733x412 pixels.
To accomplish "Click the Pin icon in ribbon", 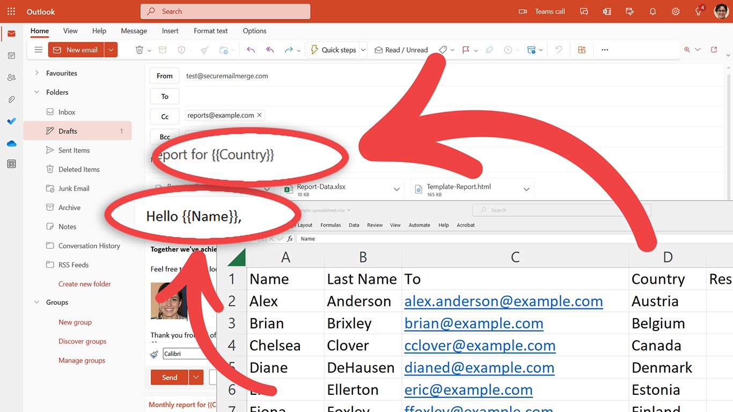I will point(489,50).
